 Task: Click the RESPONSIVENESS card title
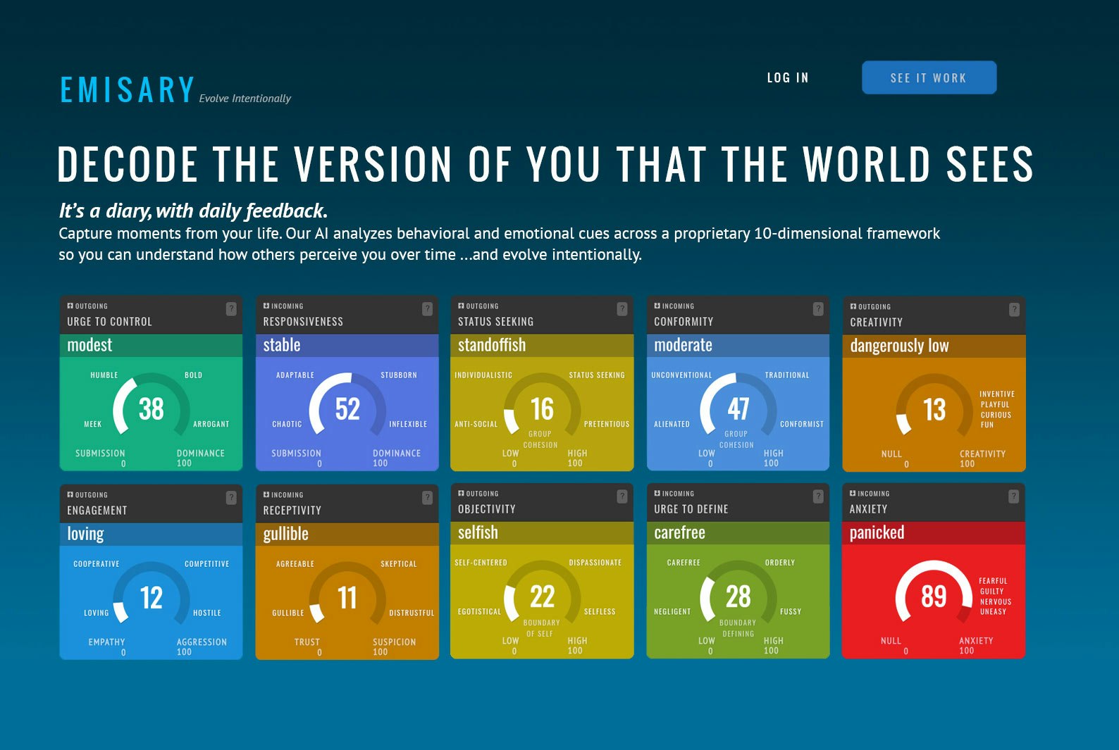tap(303, 322)
